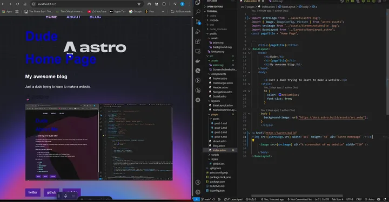This screenshot has width=389, height=202.
Task: Reload the localhost page in Chrome
Action: pyautogui.click(x=18, y=4)
